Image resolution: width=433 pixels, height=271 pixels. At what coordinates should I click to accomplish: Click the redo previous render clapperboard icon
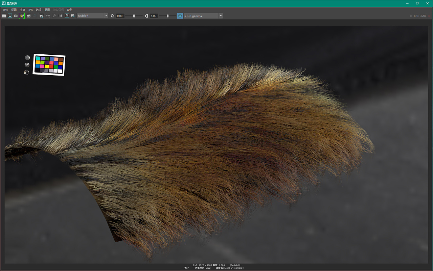tap(4, 16)
